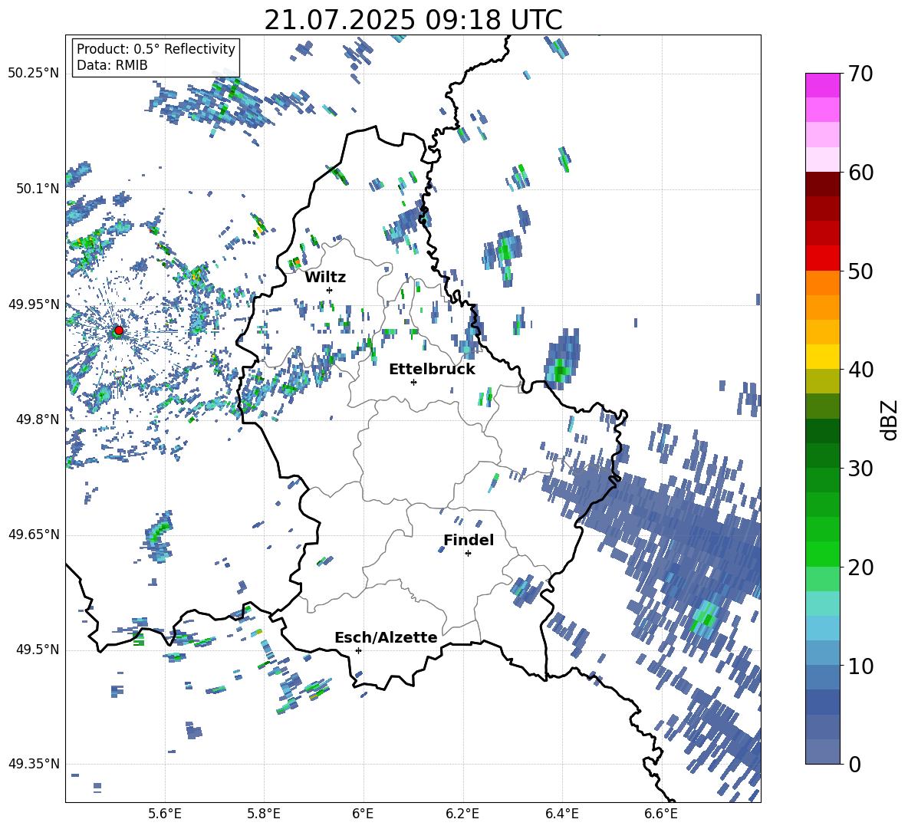Click the Esch/Alzette city label

(387, 637)
